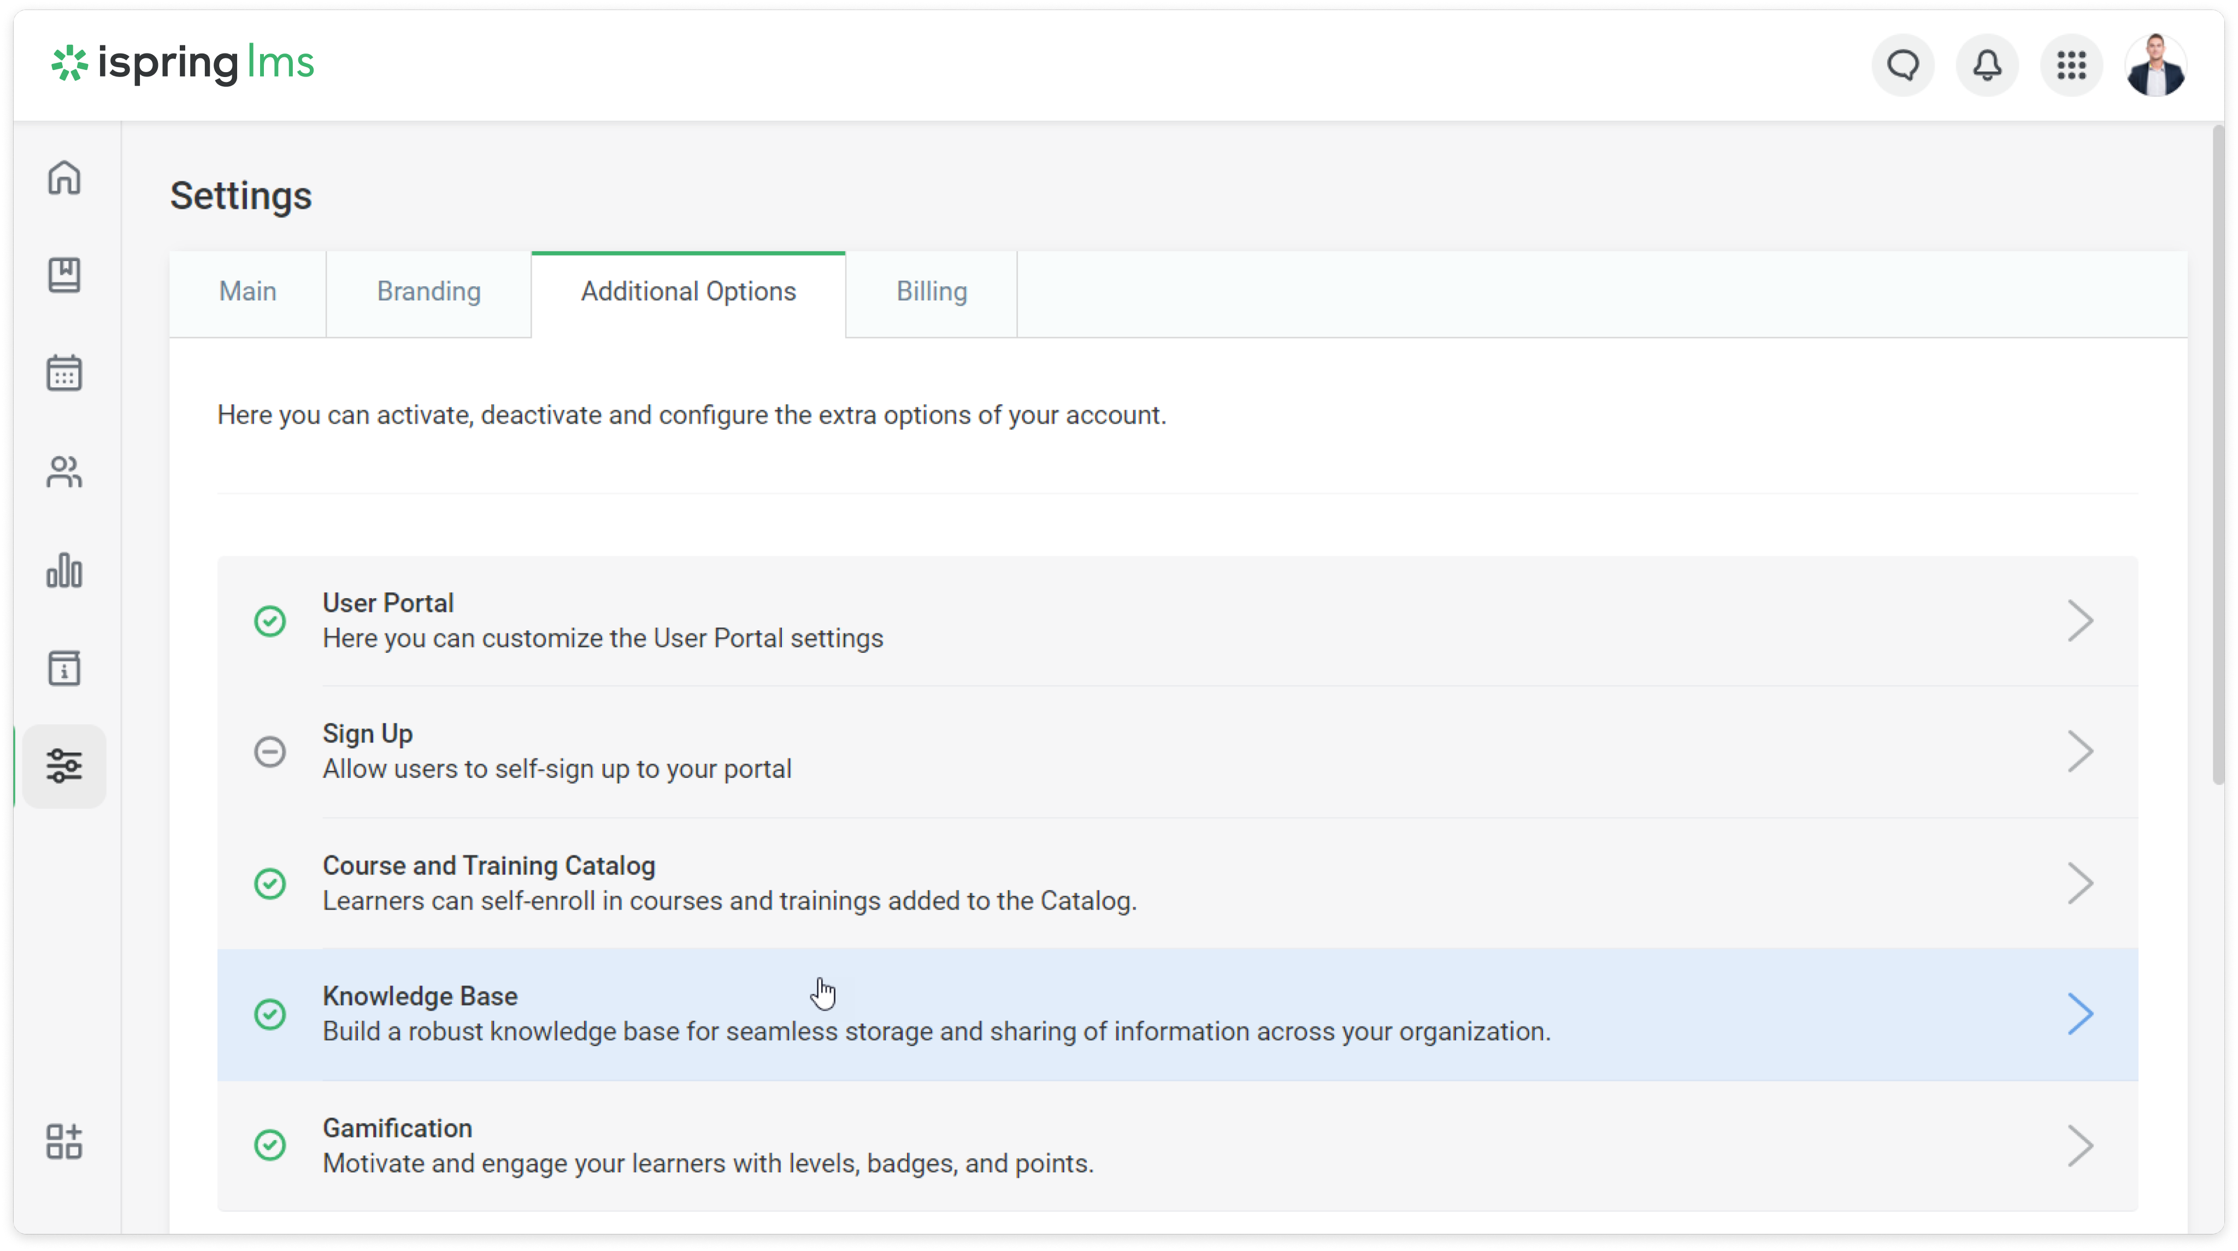Expand the User Portal chevron arrow
The image size is (2238, 1251).
(2080, 621)
